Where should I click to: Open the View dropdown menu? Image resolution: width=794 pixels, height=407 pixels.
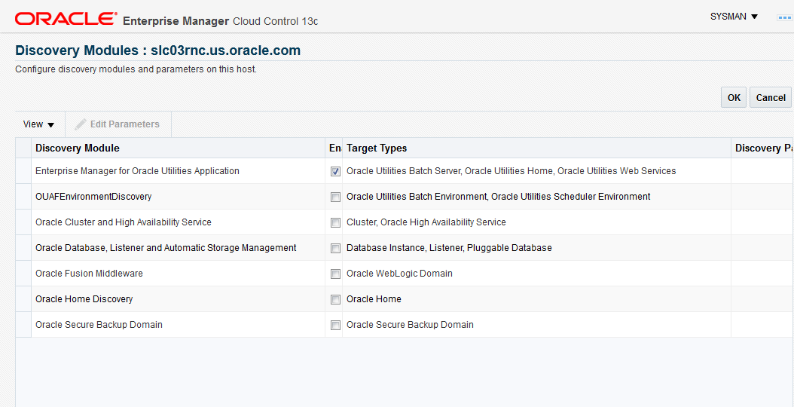click(x=38, y=124)
